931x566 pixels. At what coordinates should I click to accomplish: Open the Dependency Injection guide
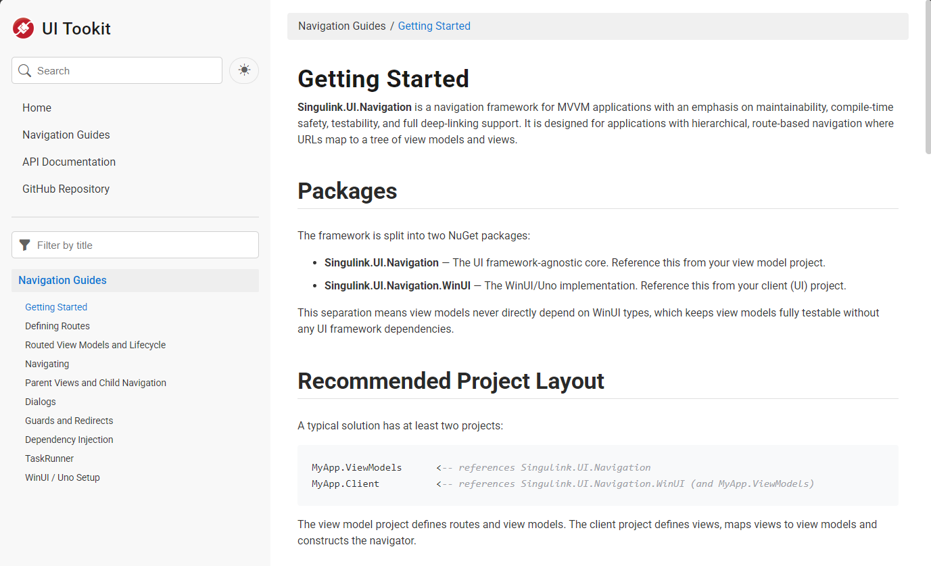point(69,440)
